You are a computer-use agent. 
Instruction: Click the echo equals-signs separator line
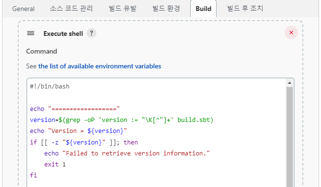tap(75, 109)
